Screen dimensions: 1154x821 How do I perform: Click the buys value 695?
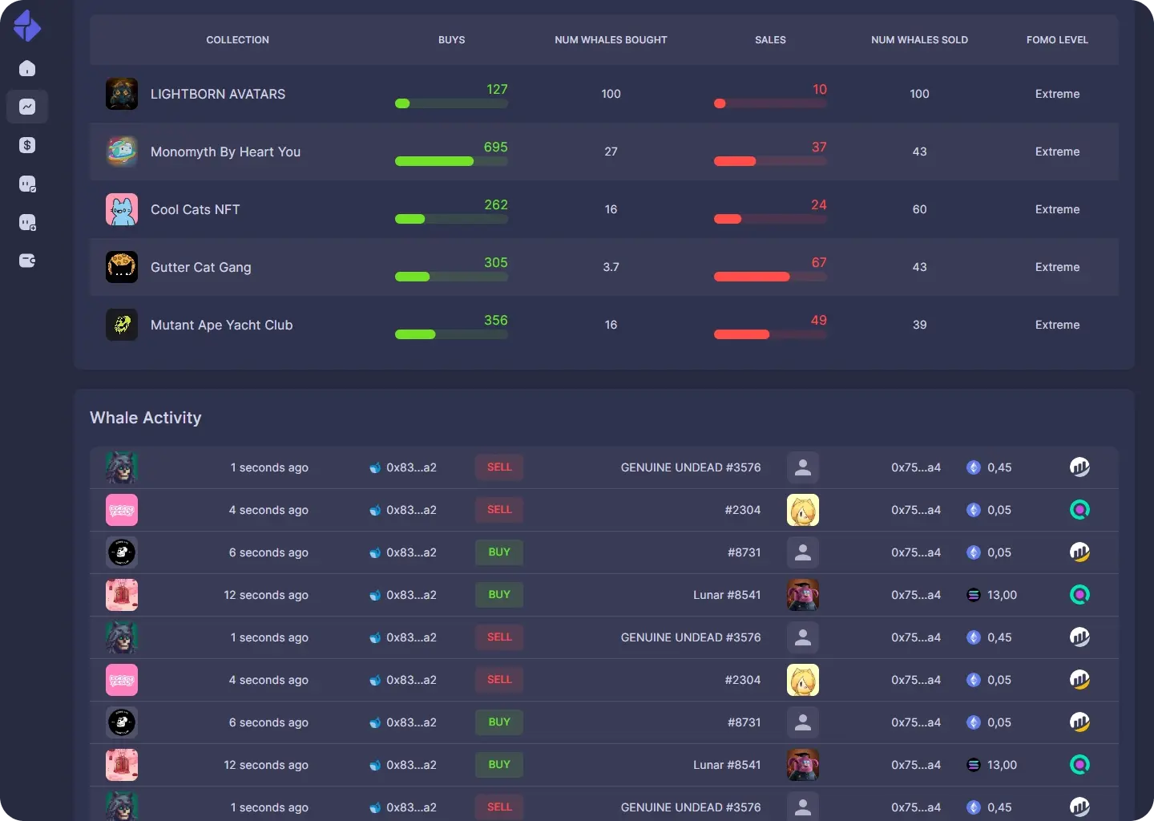pyautogui.click(x=496, y=147)
